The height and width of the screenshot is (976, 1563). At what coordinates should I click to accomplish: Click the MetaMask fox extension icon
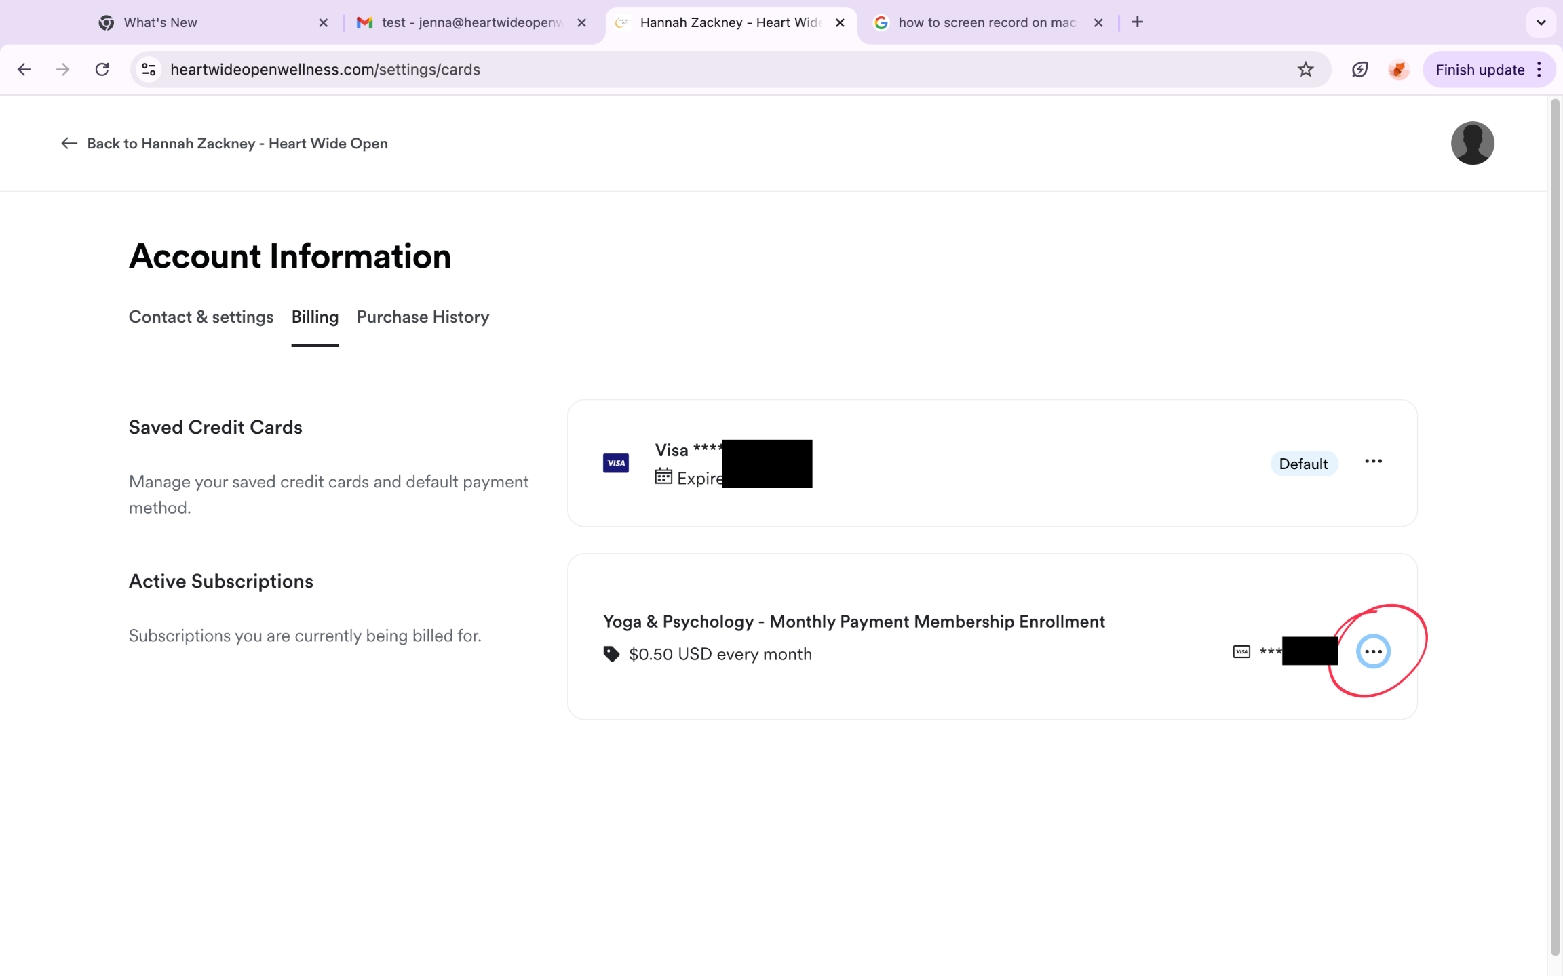1398,69
